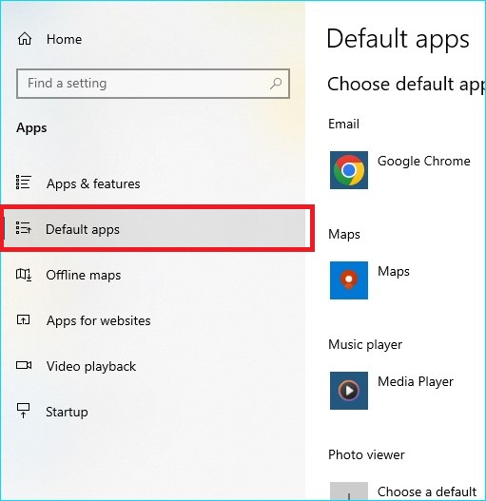486x501 pixels.
Task: Click the Default apps sidebar icon
Action: click(24, 228)
